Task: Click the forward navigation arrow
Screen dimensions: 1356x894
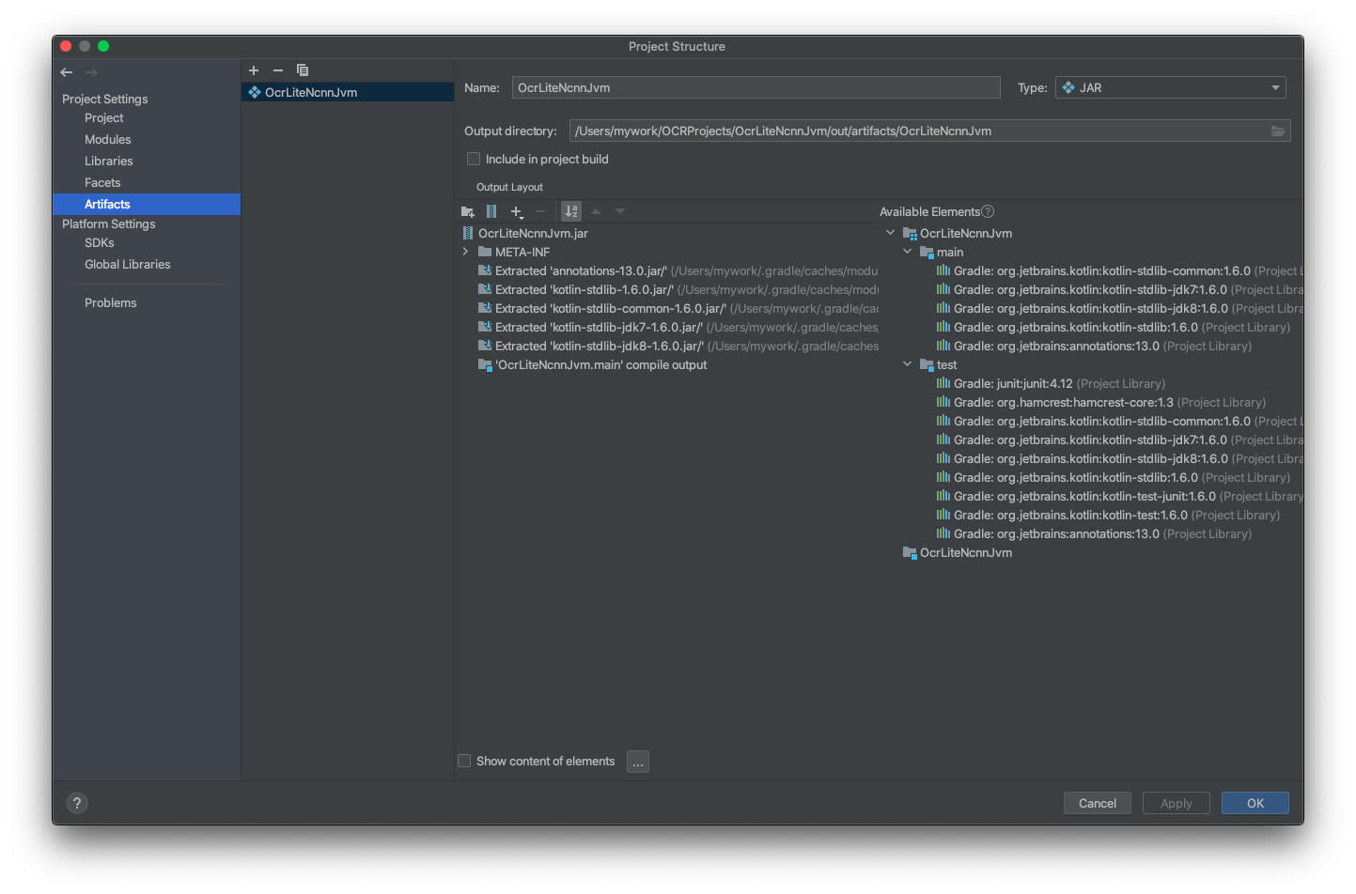Action: pyautogui.click(x=91, y=72)
